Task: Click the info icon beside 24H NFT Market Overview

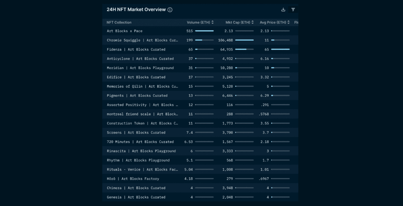Action: 170,10
